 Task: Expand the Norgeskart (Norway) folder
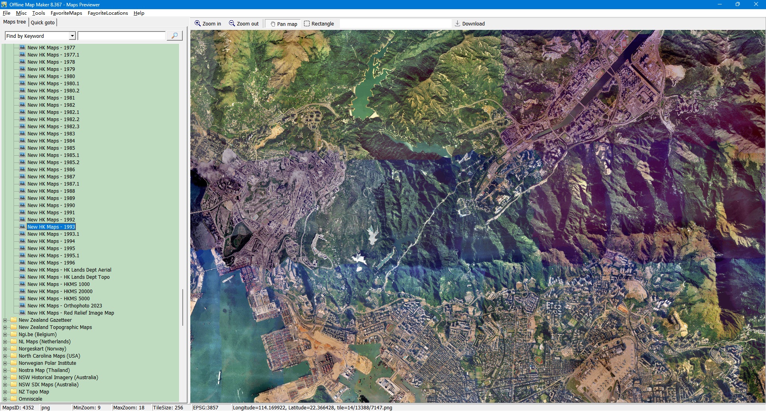click(x=5, y=349)
